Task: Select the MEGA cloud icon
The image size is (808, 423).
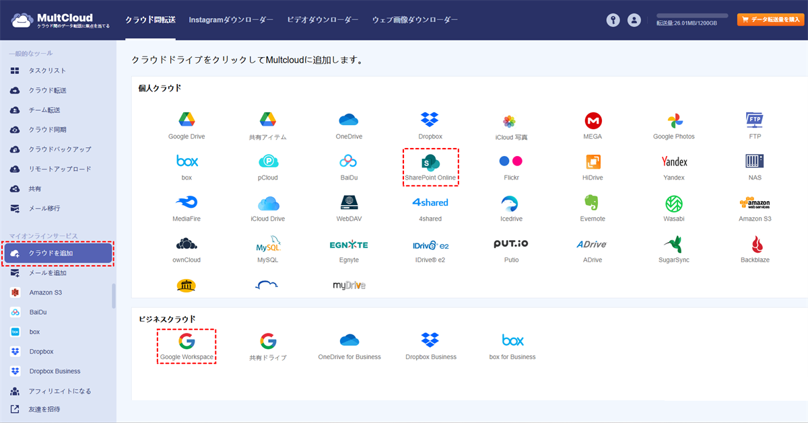Action: point(593,121)
